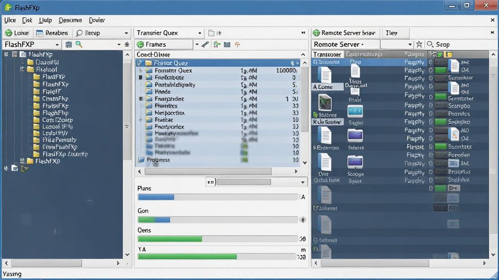Click the pin icon at the Transrier Quex panel corner
The width and height of the screenshot is (499, 280).
303,33
